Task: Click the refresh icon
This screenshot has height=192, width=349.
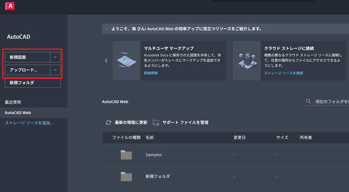Action: click(x=108, y=123)
